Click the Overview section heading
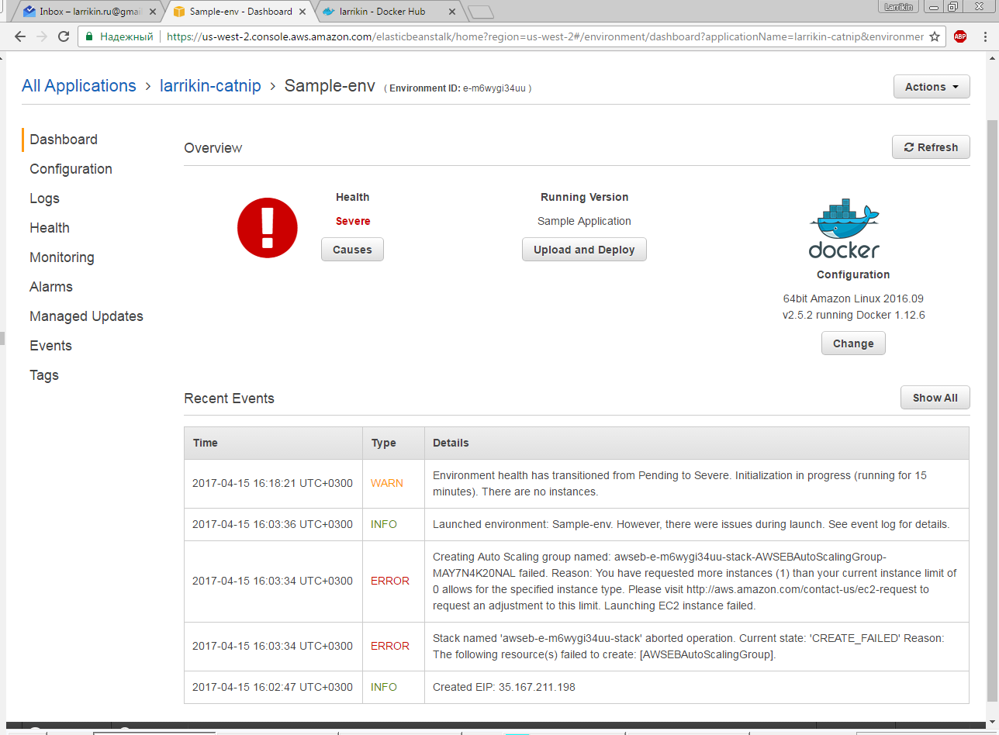The image size is (999, 735). pyautogui.click(x=213, y=148)
